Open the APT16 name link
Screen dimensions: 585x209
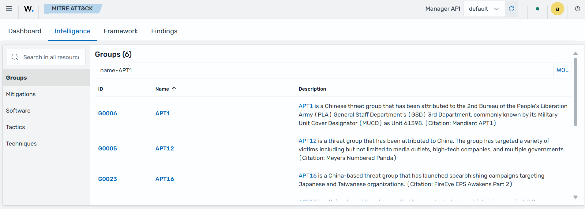[165, 179]
